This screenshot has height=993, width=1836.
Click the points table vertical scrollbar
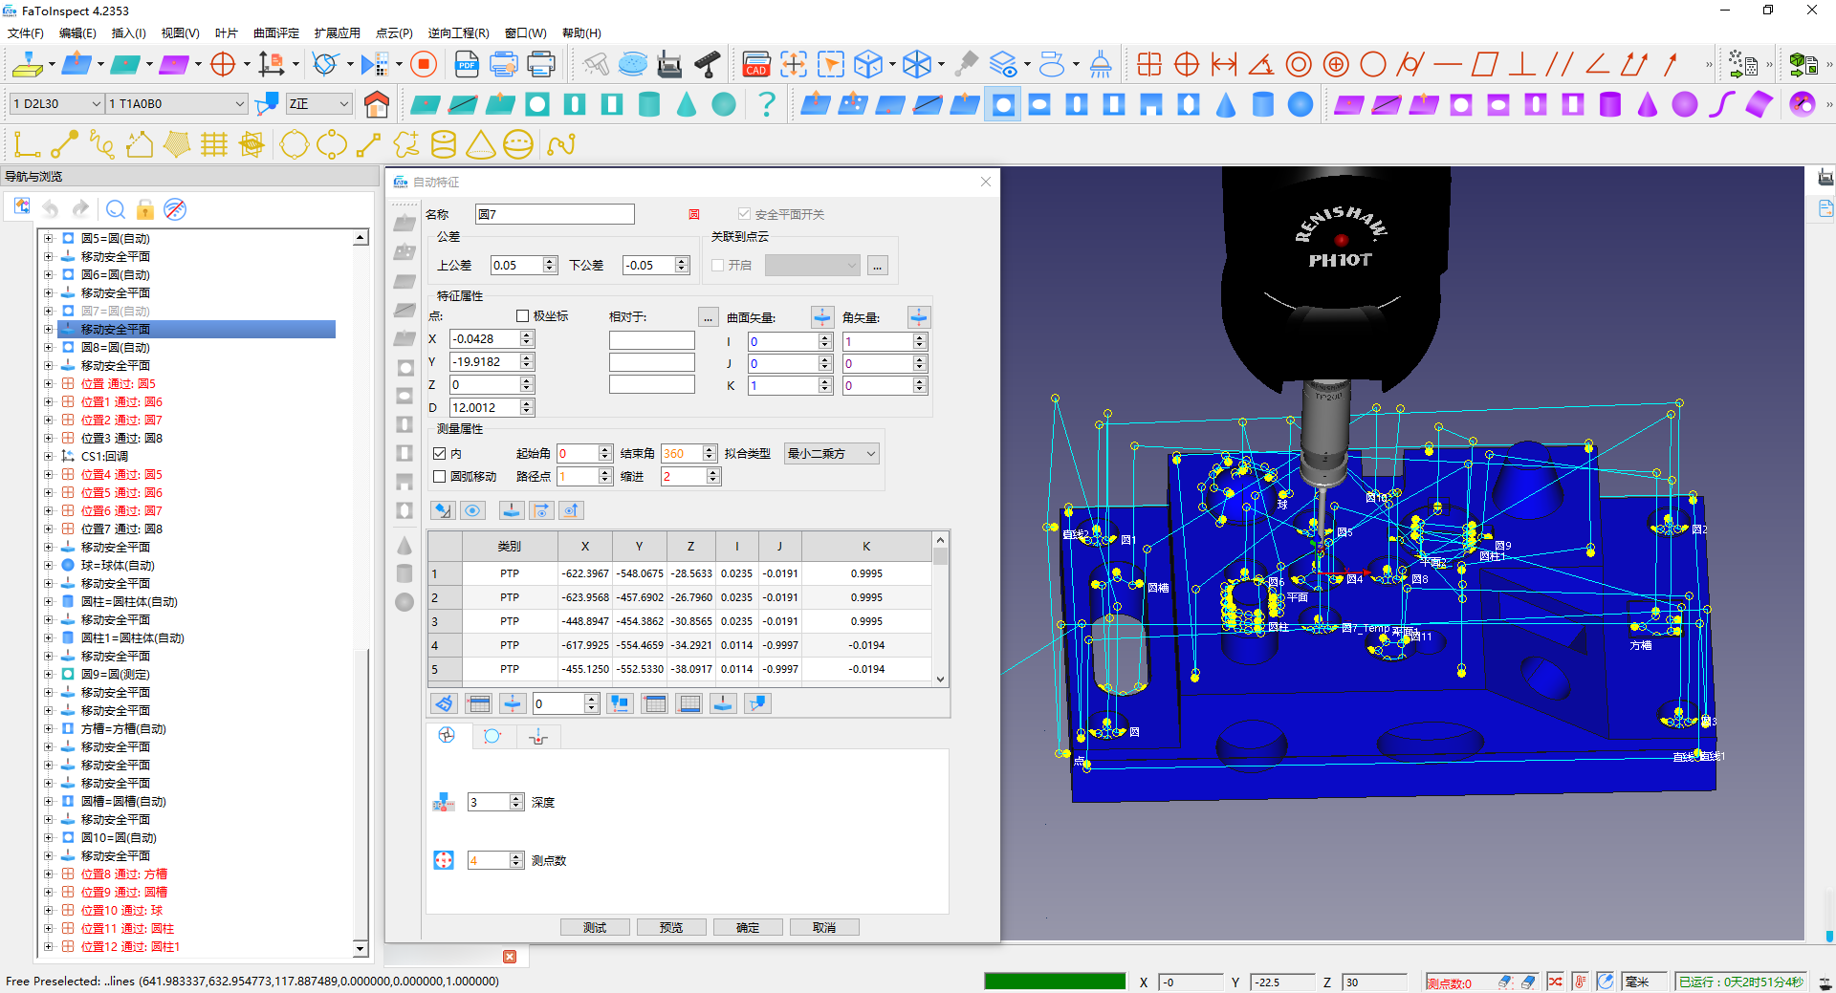coord(941,609)
